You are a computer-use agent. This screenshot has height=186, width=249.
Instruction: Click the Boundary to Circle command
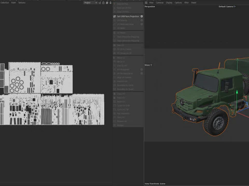125,85
